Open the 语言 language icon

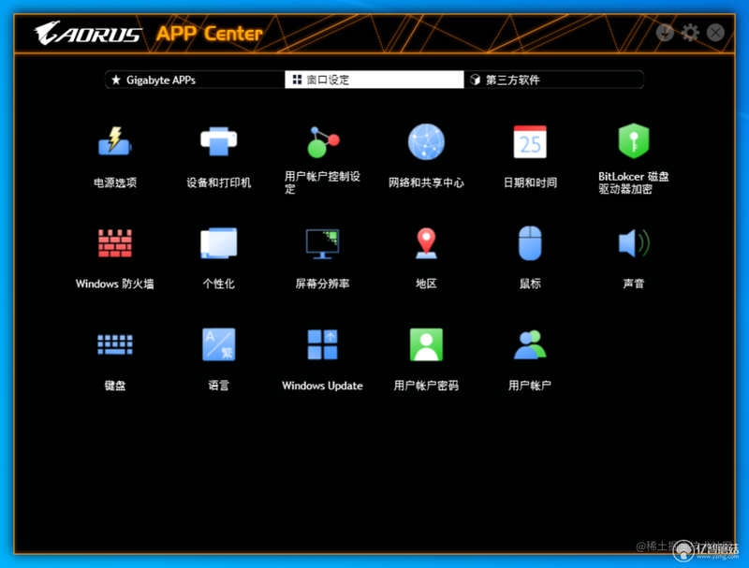tap(219, 344)
